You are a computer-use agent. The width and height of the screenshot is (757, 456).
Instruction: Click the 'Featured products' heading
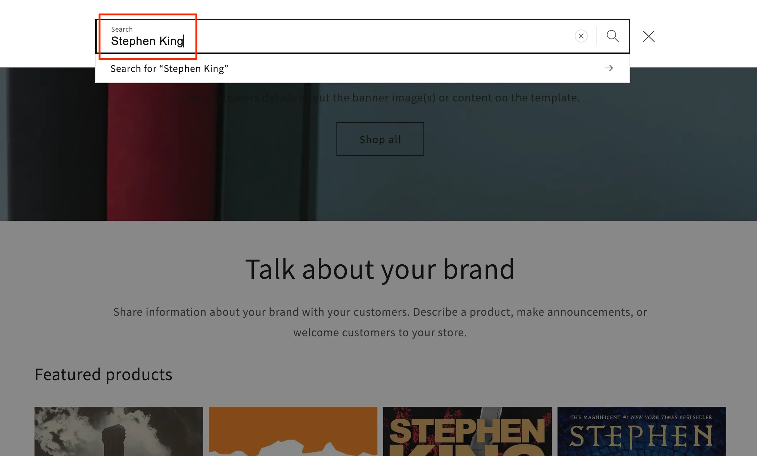coord(104,374)
